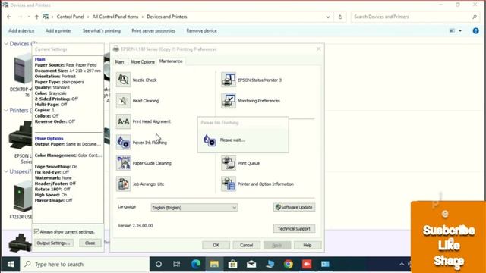Collapse the Unspecified section

tap(6, 171)
